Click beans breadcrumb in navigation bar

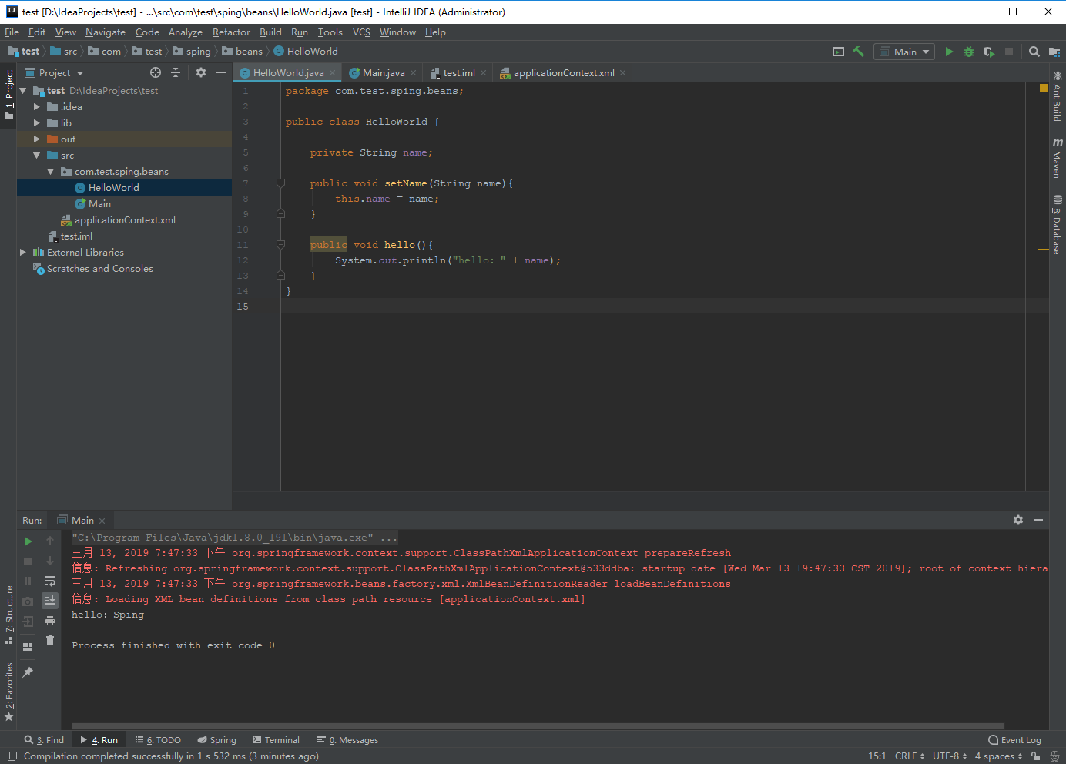[x=249, y=52]
